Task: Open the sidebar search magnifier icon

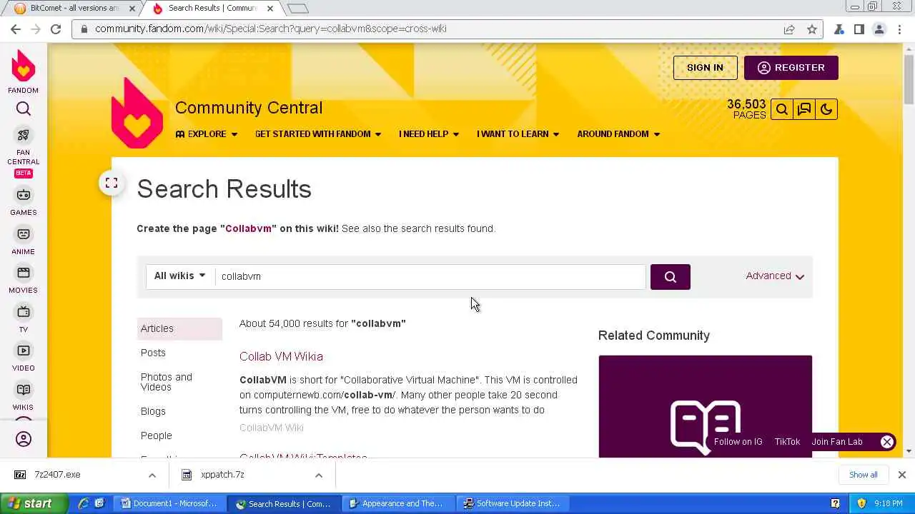Action: (x=24, y=109)
